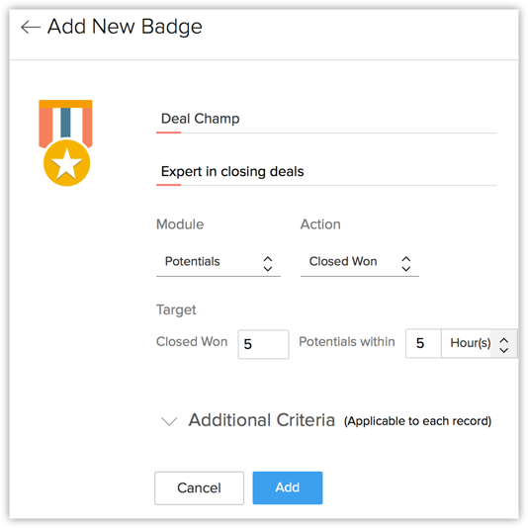Image resolution: width=528 pixels, height=528 pixels.
Task: Cancel adding the badge
Action: click(x=199, y=487)
